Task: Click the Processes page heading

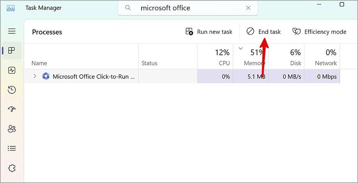Action: (x=47, y=32)
